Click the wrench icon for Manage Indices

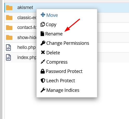point(43,90)
